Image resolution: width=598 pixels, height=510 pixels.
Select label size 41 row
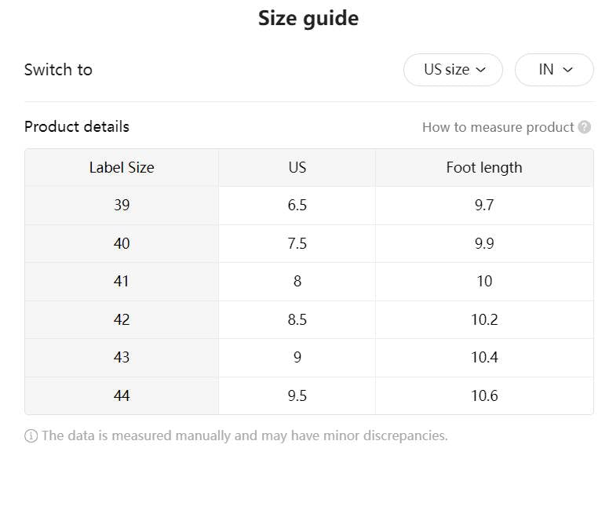click(x=122, y=281)
